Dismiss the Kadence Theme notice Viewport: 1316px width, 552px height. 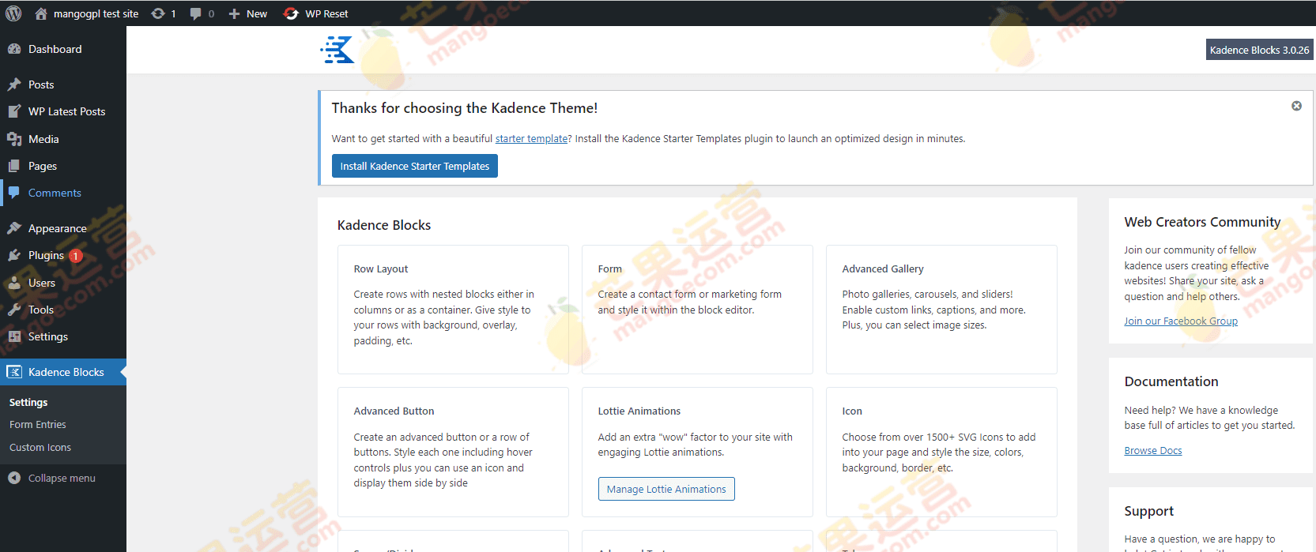[1296, 106]
